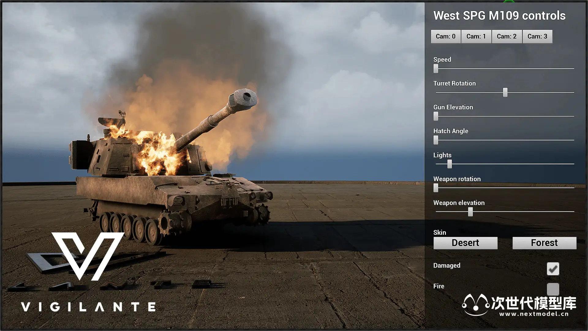
Task: Click the Gun Elevation slider handle
Action: coord(436,116)
